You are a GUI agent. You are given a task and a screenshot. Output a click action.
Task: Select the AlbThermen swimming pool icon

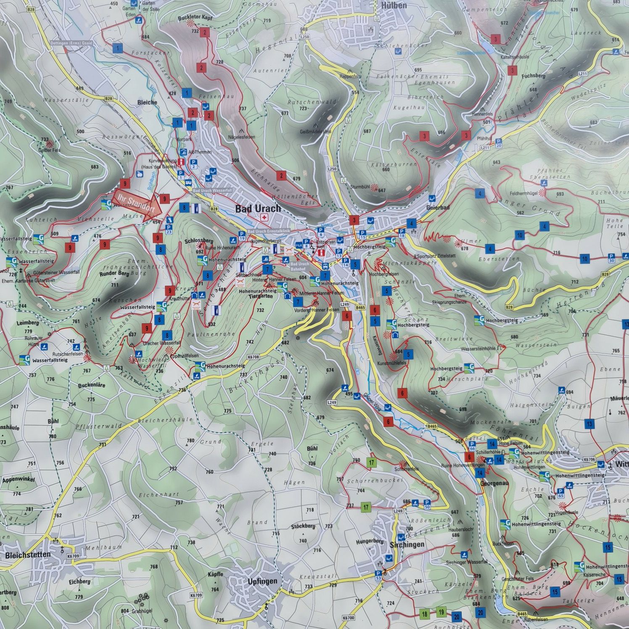point(184,152)
